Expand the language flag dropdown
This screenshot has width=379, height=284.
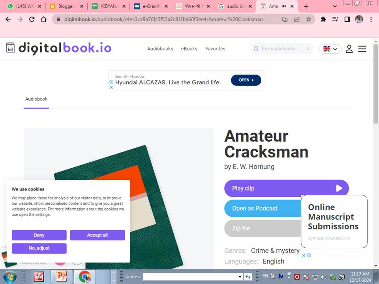pos(330,49)
